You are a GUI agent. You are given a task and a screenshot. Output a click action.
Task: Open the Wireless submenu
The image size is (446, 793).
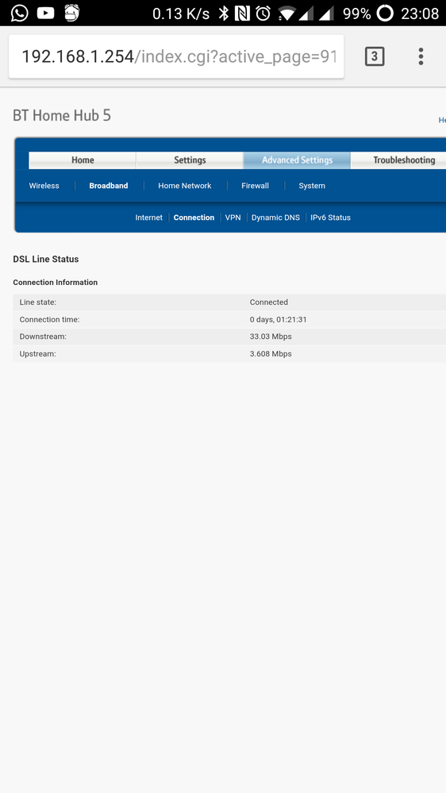coord(44,186)
